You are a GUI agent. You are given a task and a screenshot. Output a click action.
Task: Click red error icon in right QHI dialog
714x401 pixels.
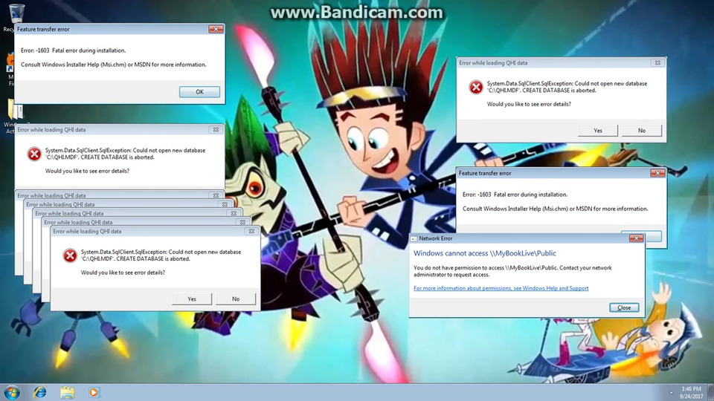[476, 87]
